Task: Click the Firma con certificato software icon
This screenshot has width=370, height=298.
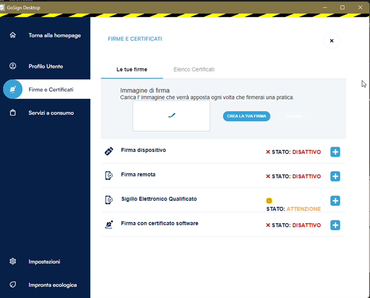Action: tap(109, 224)
